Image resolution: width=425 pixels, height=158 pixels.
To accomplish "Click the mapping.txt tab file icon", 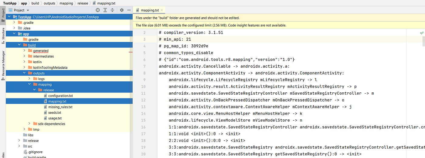I will tap(138, 10).
